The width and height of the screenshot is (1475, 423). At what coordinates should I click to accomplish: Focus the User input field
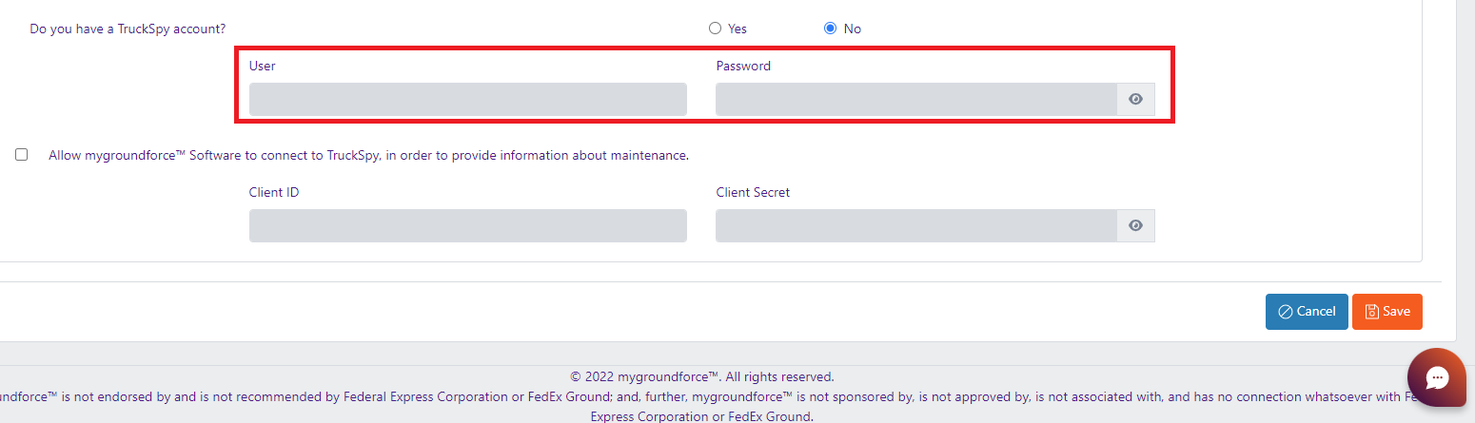point(467,100)
